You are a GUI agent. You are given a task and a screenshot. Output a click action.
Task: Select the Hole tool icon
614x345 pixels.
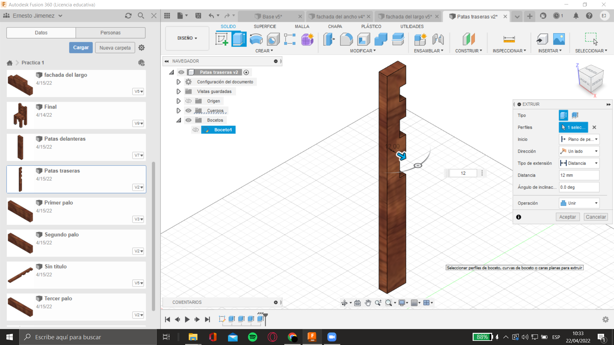[x=273, y=39]
